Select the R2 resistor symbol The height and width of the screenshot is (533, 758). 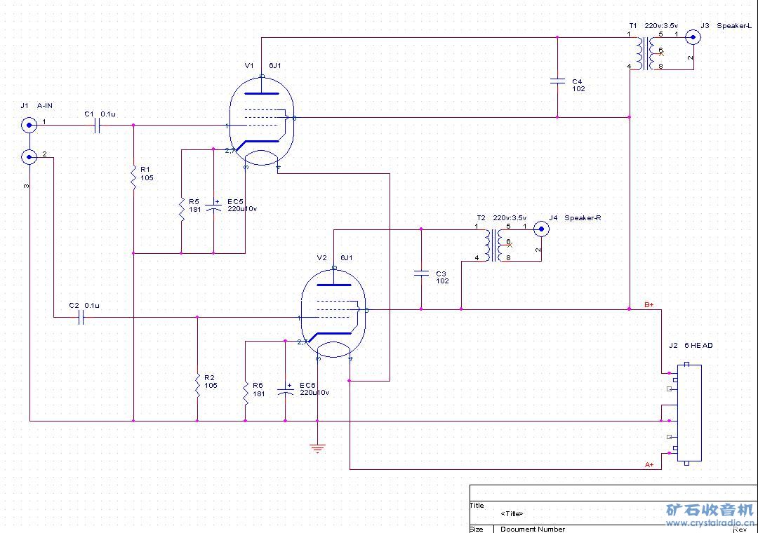(197, 384)
